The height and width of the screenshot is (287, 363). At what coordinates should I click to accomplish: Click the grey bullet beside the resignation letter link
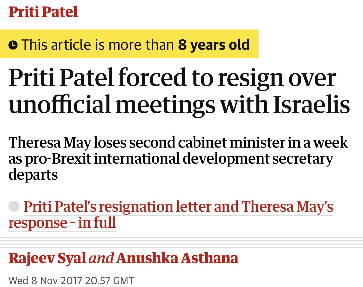pyautogui.click(x=14, y=206)
